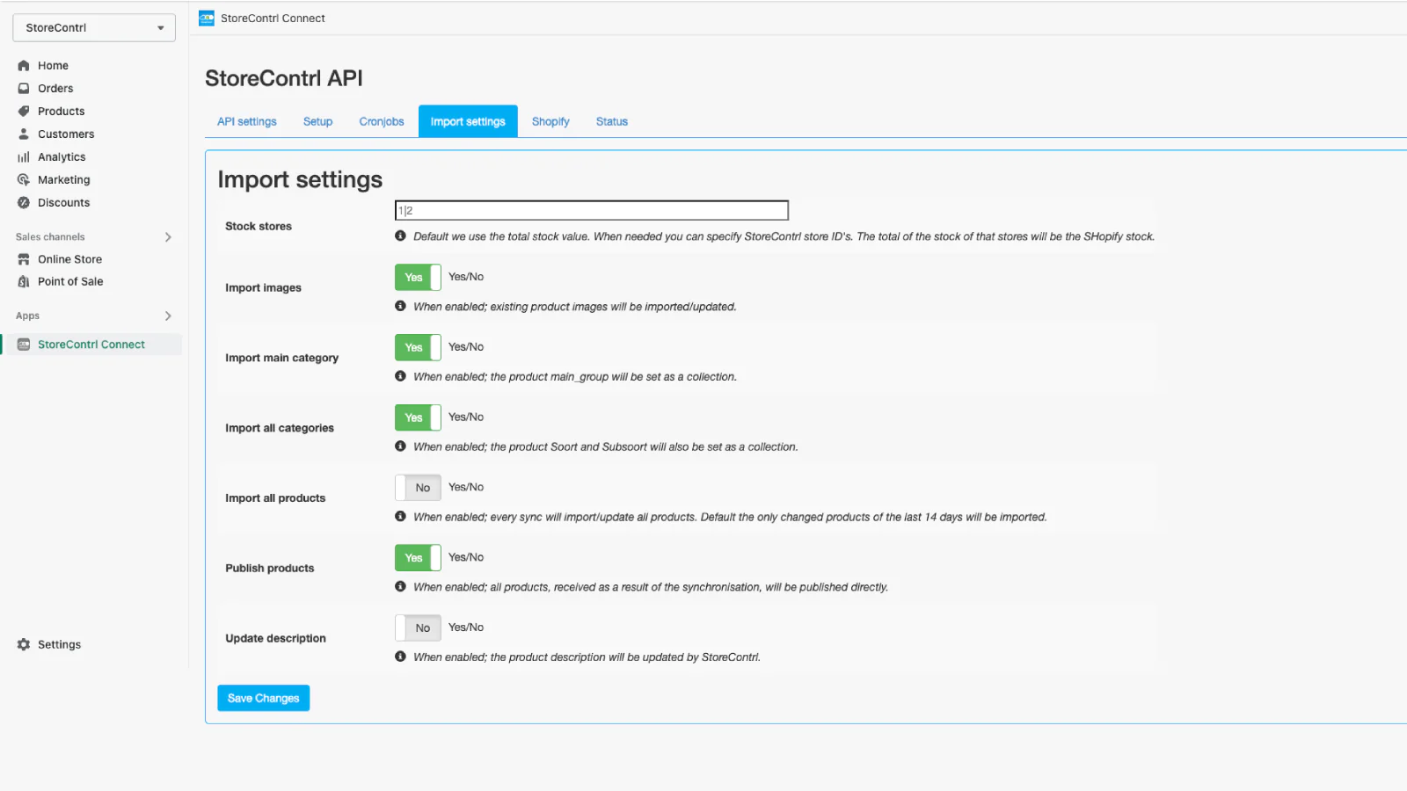Open the Customers page link
Viewport: 1407px width, 791px height.
tap(66, 134)
